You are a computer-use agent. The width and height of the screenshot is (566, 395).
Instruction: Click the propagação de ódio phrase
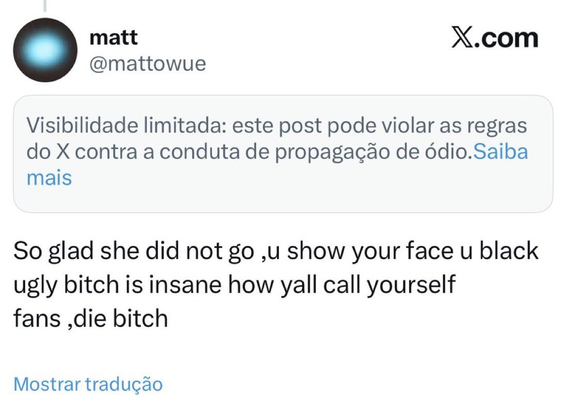click(x=374, y=152)
